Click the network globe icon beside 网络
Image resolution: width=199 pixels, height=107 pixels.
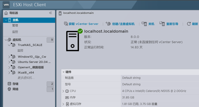click(9, 89)
